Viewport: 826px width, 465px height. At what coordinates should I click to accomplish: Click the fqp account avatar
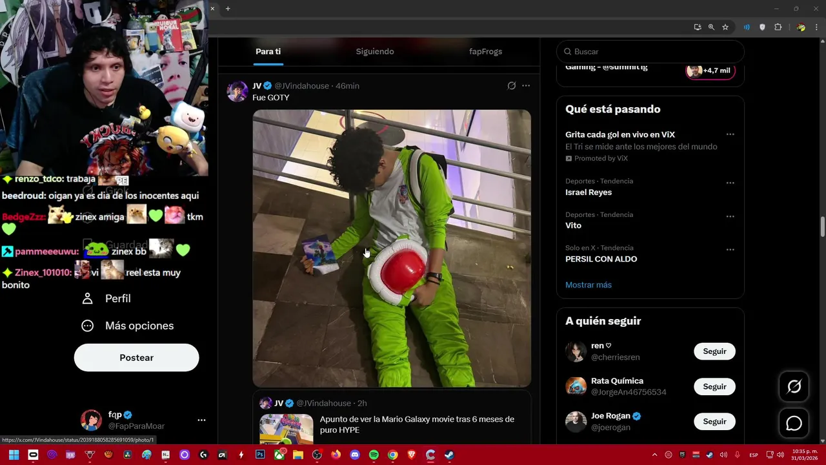tap(91, 420)
